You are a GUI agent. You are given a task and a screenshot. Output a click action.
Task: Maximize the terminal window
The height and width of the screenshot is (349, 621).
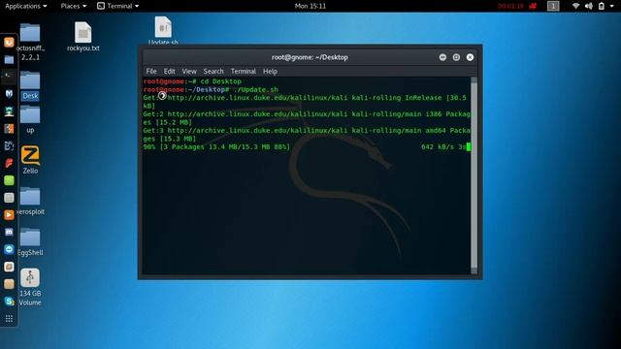[456, 57]
